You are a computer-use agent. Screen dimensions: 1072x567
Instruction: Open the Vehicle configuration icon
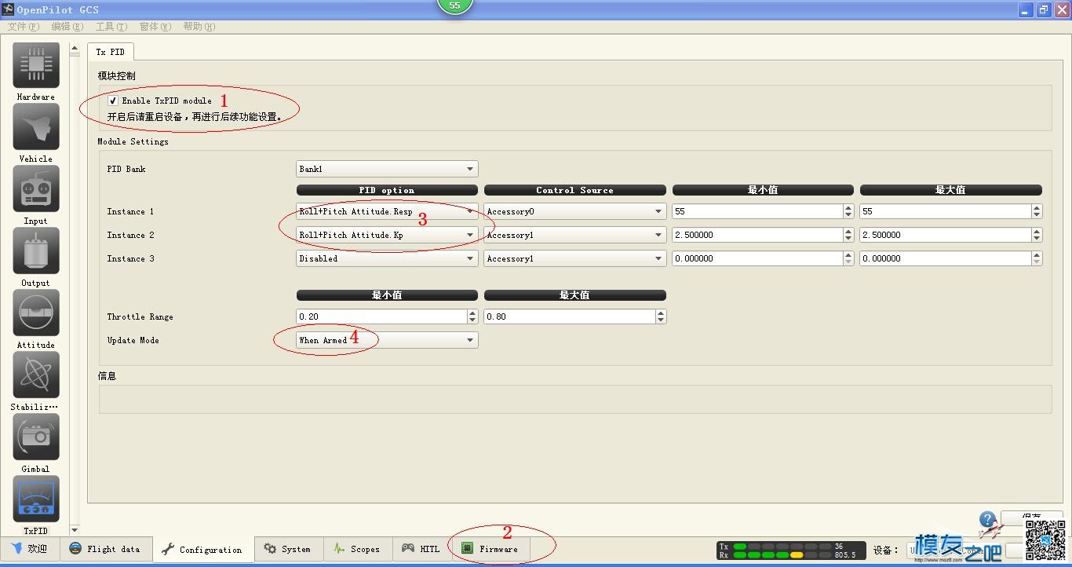(x=36, y=127)
